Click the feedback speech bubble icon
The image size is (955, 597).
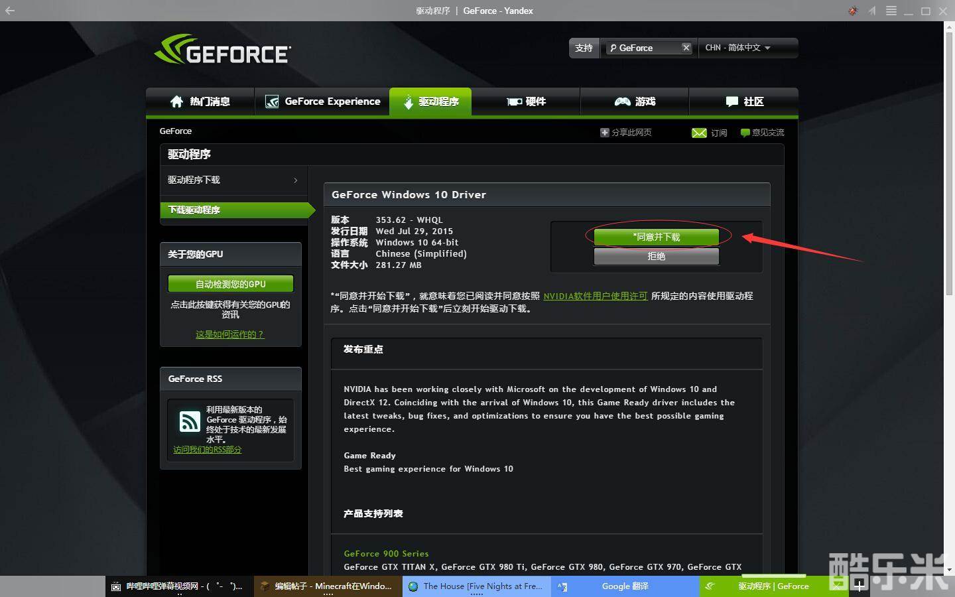[x=745, y=133]
